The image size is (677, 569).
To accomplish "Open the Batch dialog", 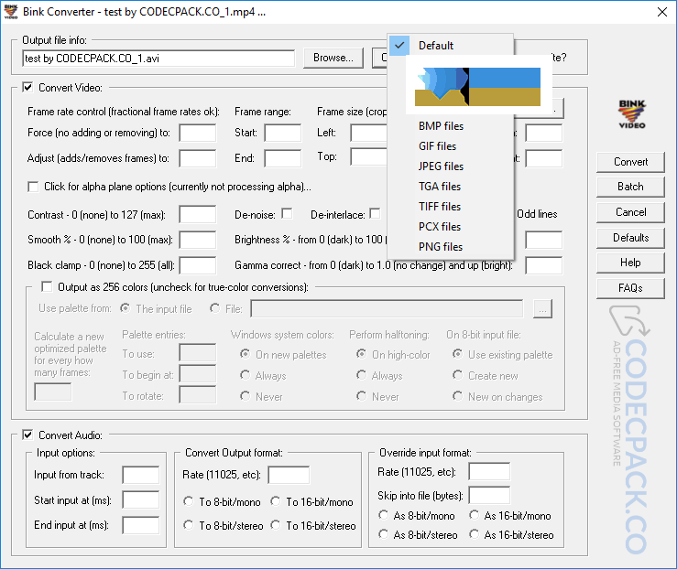I will click(630, 187).
